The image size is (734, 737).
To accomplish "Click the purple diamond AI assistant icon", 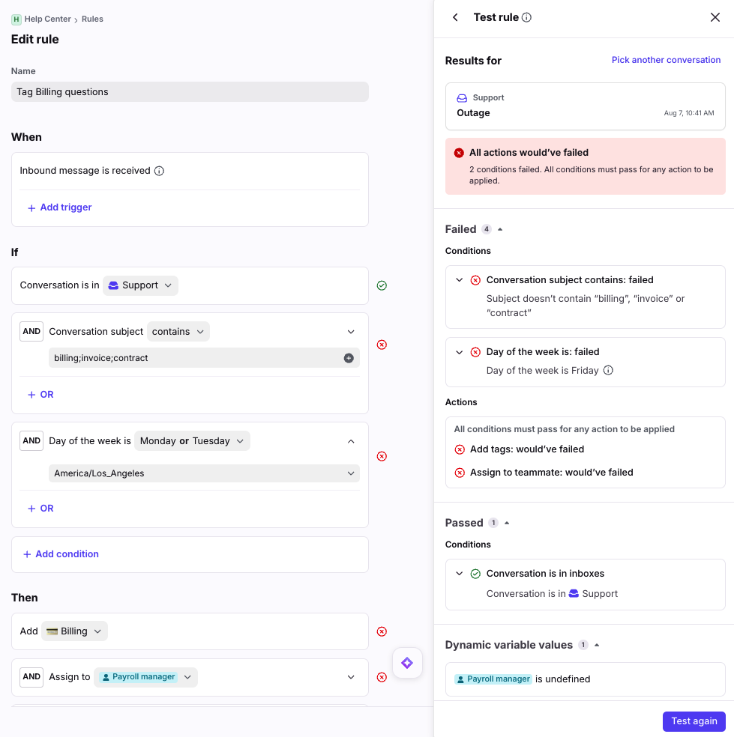I will point(407,663).
